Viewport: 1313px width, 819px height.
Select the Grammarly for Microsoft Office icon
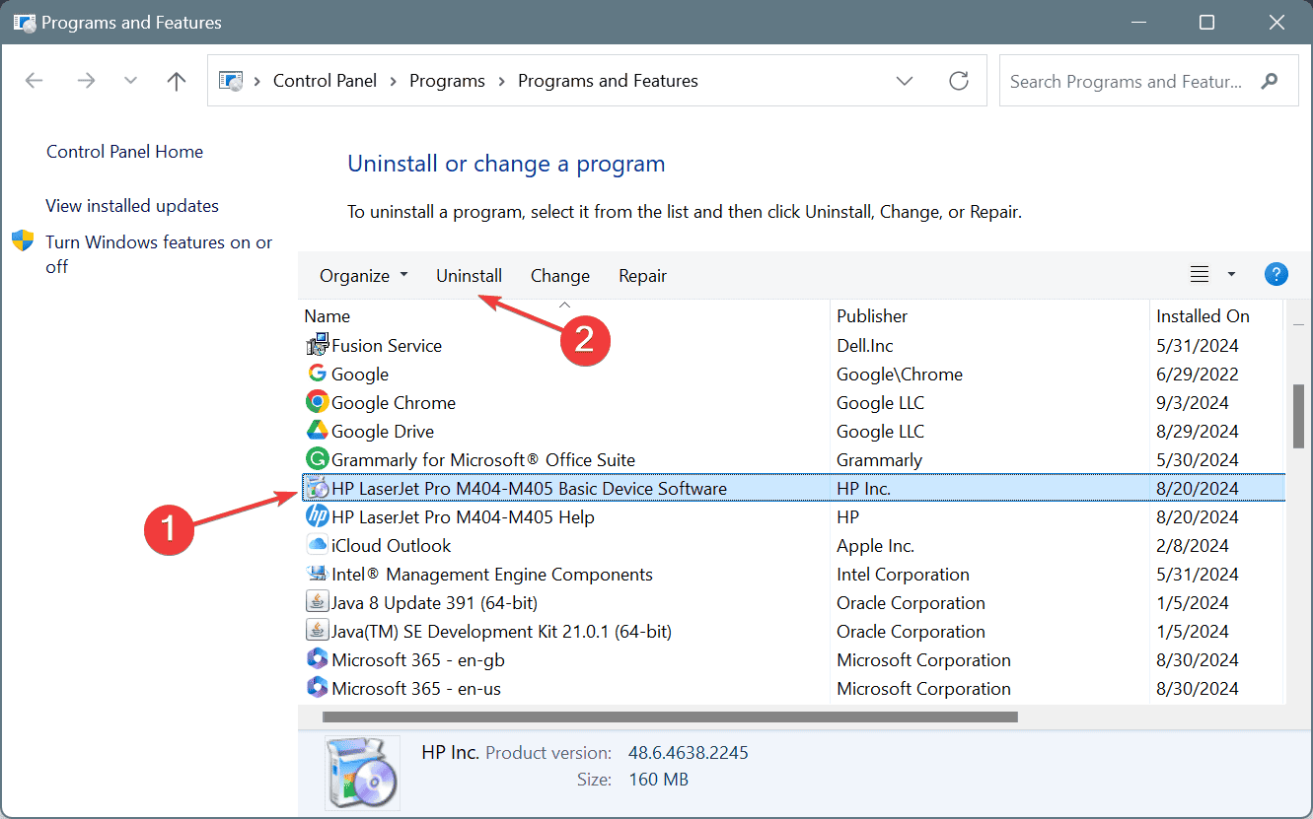click(x=317, y=460)
